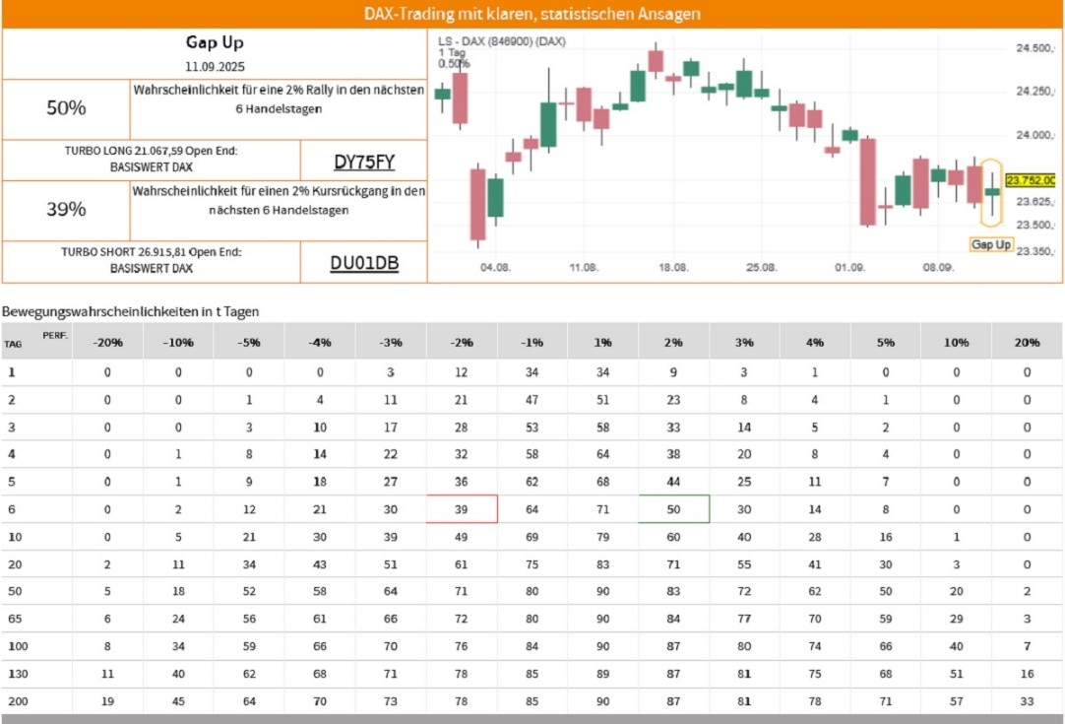Open the DU01DB turbo short link
This screenshot has height=724, width=1065.
point(364,263)
